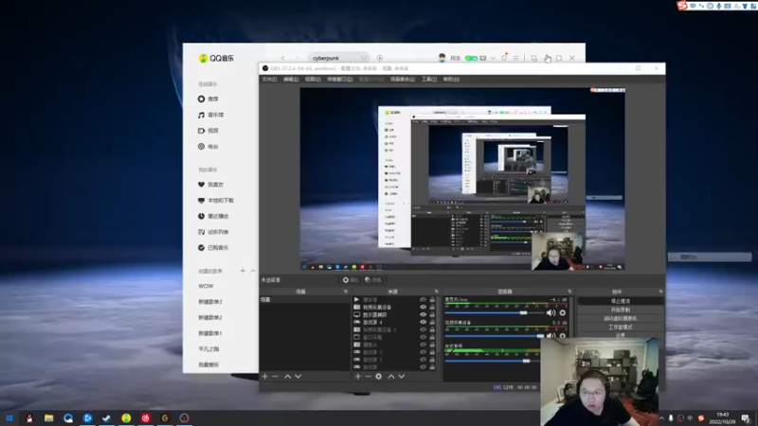Viewport: 758px width, 426px height.
Task: Select the WOW playlist in QQ音乐
Action: coord(206,286)
